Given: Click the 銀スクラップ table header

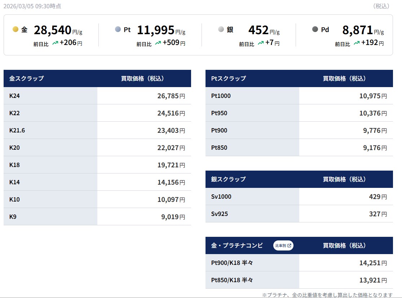Looking at the screenshot, I should [229, 179].
